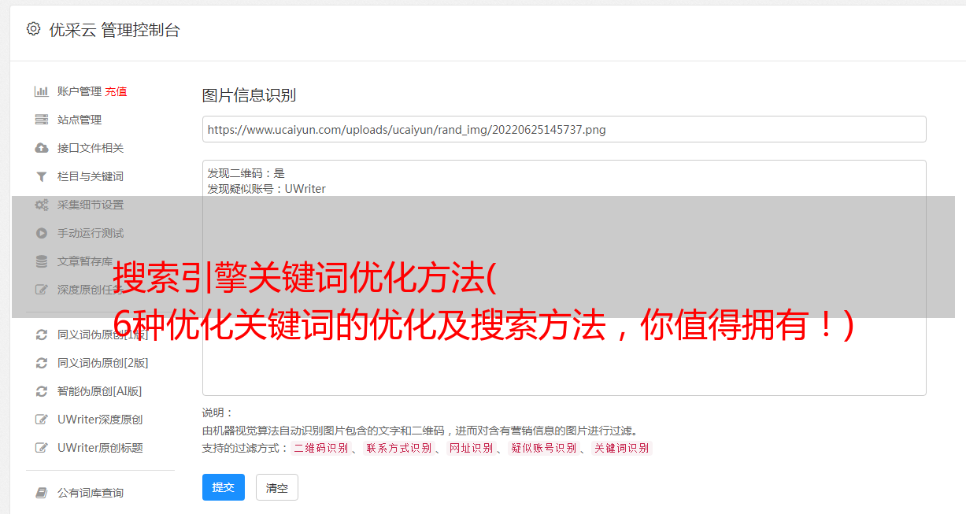This screenshot has height=514, width=966.
Task: Open 站点管理 via its server icon
Action: pyautogui.click(x=42, y=120)
